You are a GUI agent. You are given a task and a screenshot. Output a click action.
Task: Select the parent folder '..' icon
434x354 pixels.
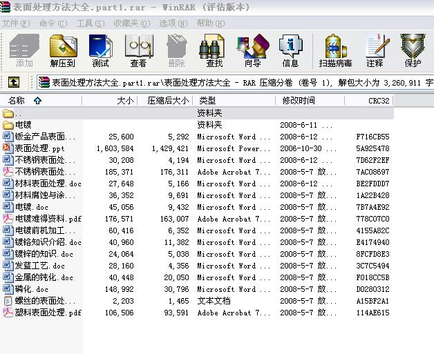8,113
